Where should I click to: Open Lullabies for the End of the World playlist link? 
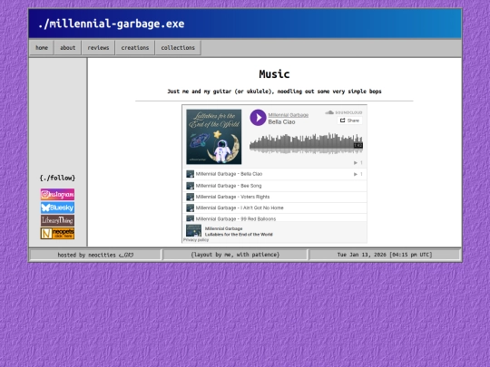click(x=239, y=235)
